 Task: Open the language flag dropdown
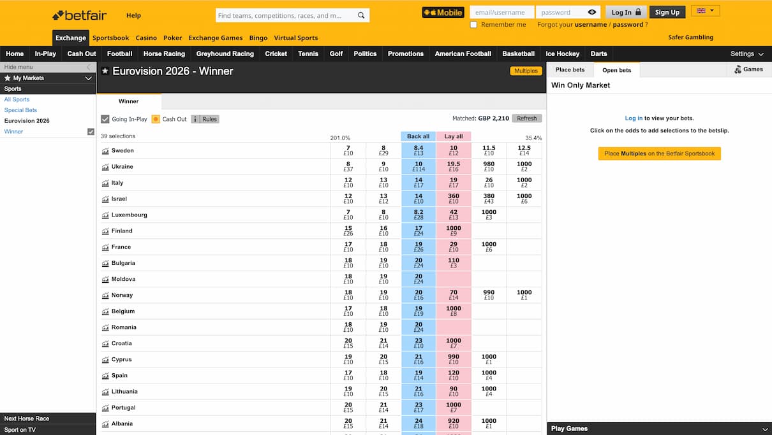(x=704, y=10)
